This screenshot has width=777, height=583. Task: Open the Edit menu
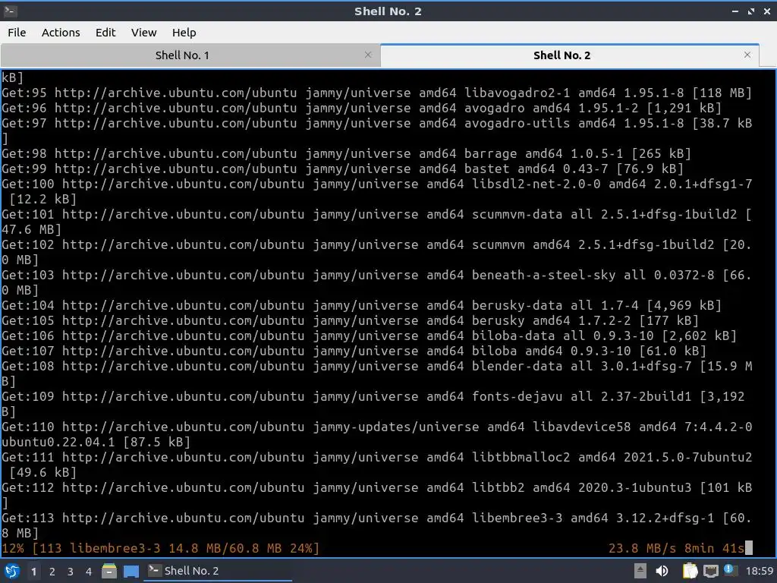click(x=105, y=32)
